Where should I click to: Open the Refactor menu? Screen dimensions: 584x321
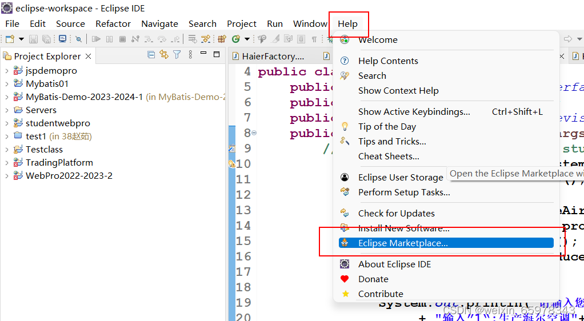click(113, 24)
